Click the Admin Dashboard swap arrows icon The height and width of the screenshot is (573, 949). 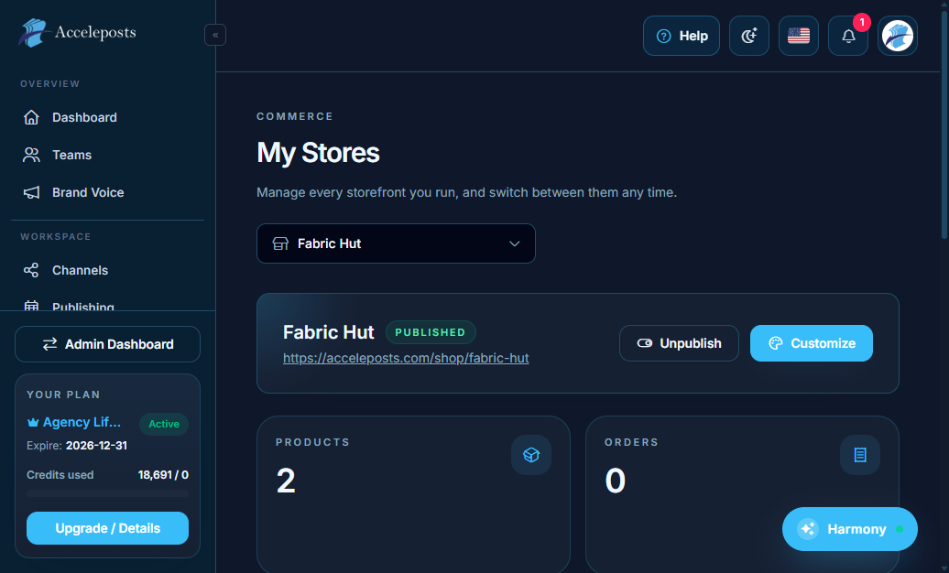coord(49,344)
